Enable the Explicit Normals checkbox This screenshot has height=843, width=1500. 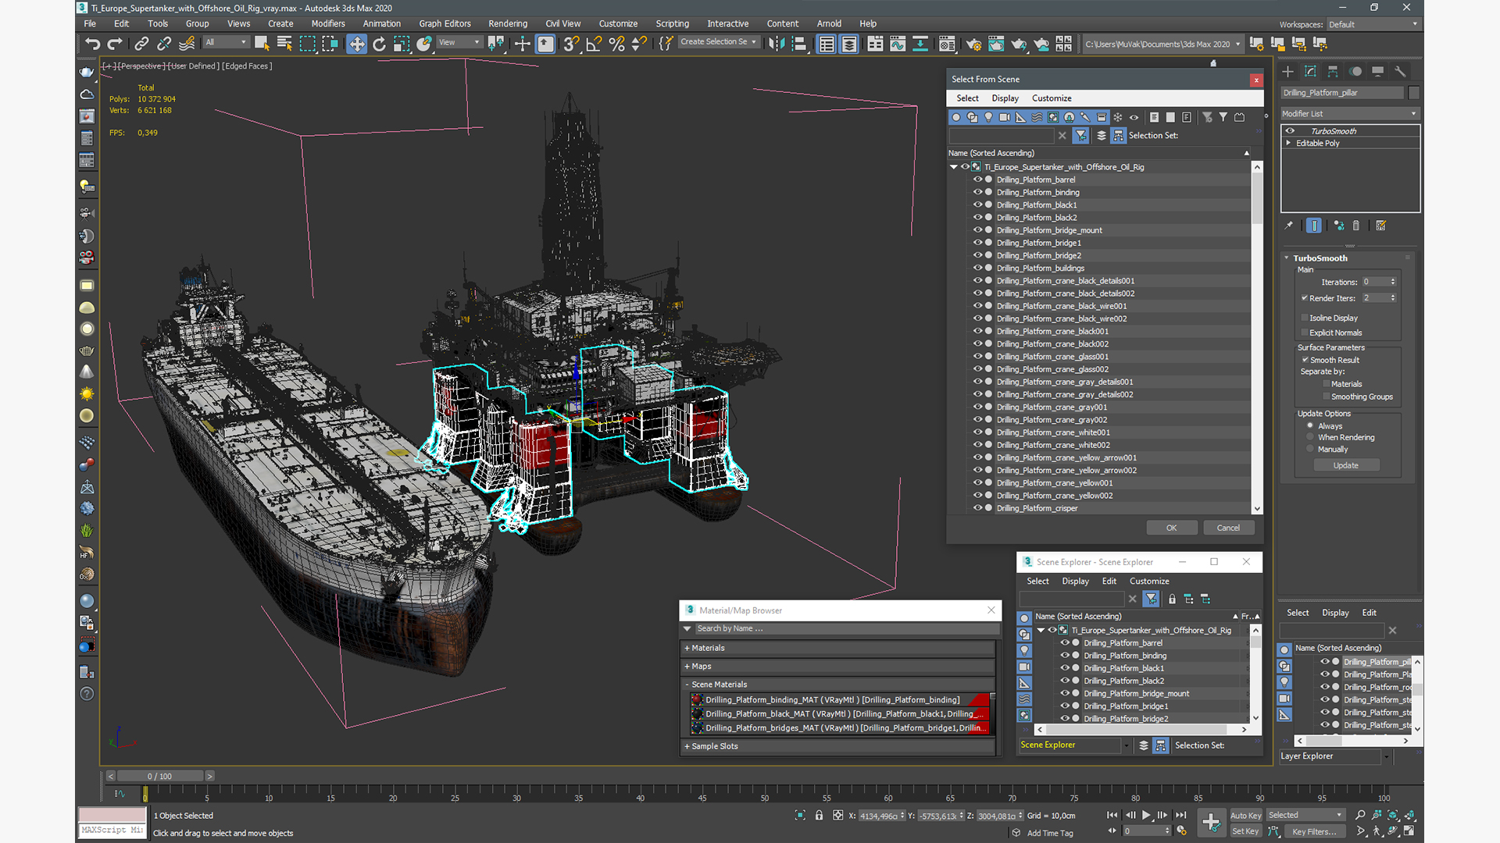click(1305, 333)
